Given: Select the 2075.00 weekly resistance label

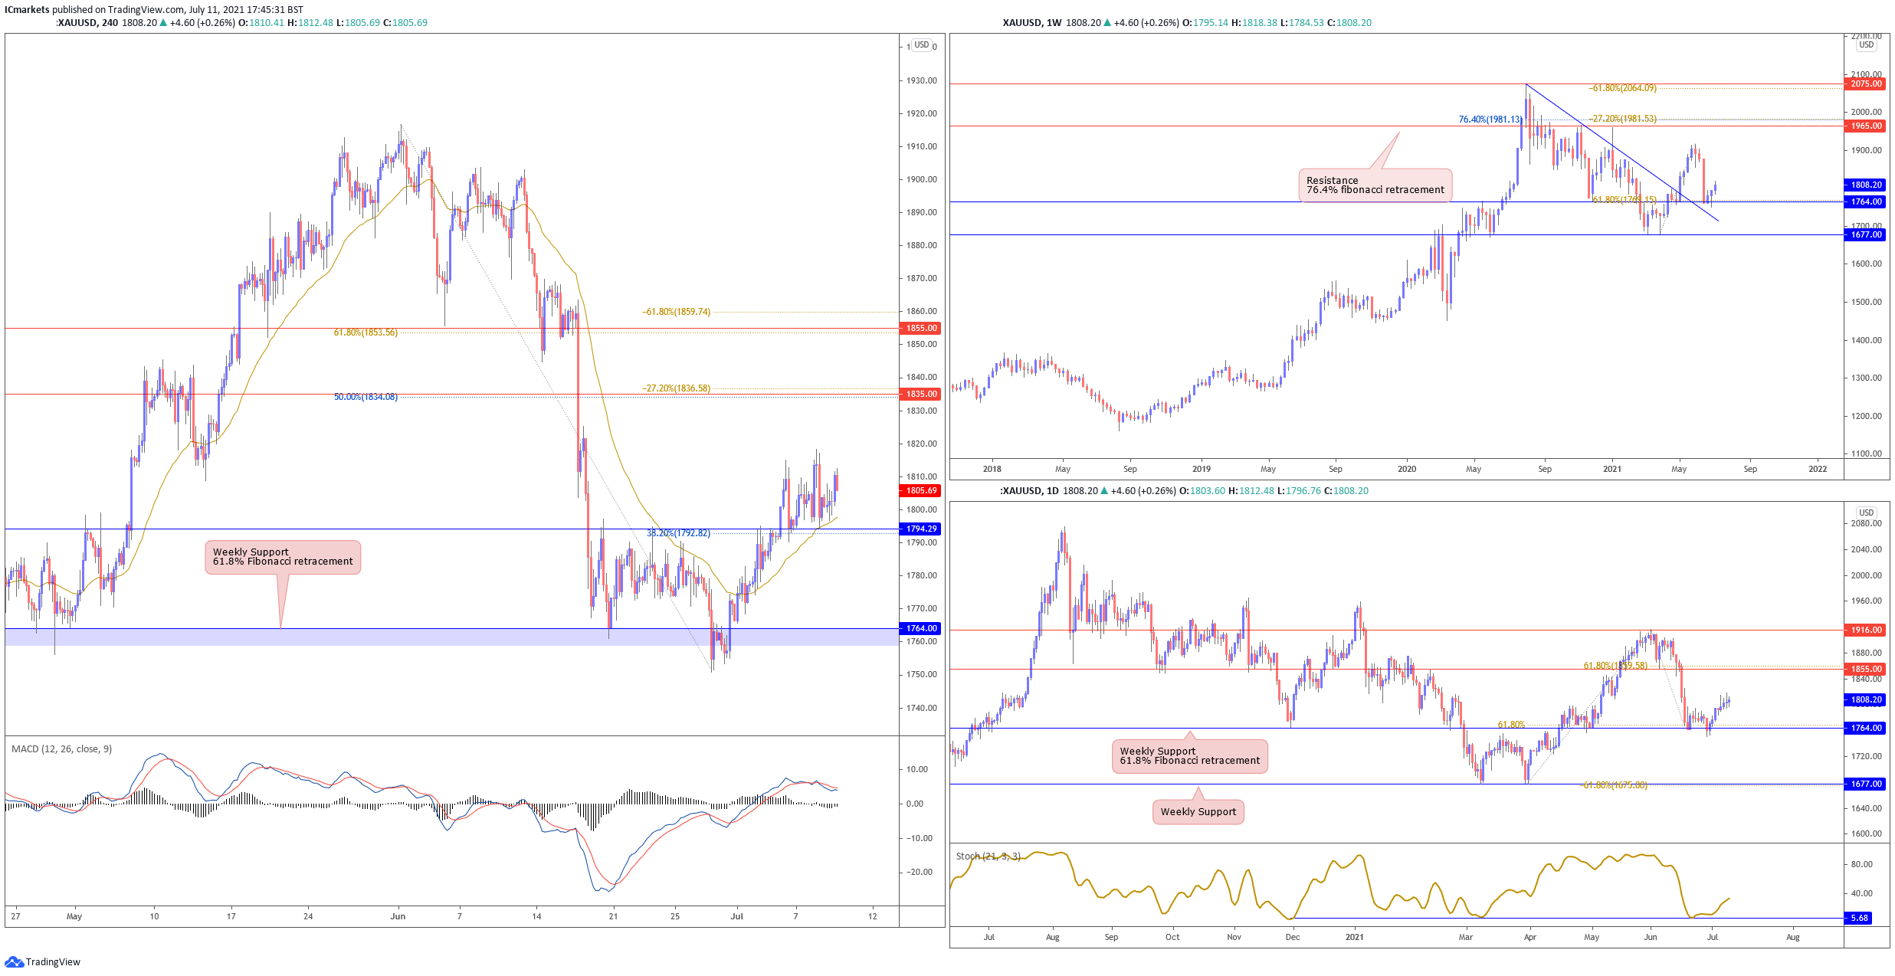Looking at the screenshot, I should click(1866, 84).
